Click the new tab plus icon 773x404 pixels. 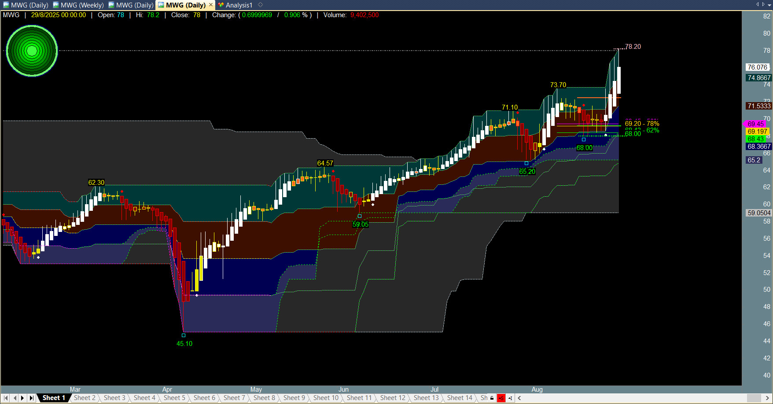(260, 5)
